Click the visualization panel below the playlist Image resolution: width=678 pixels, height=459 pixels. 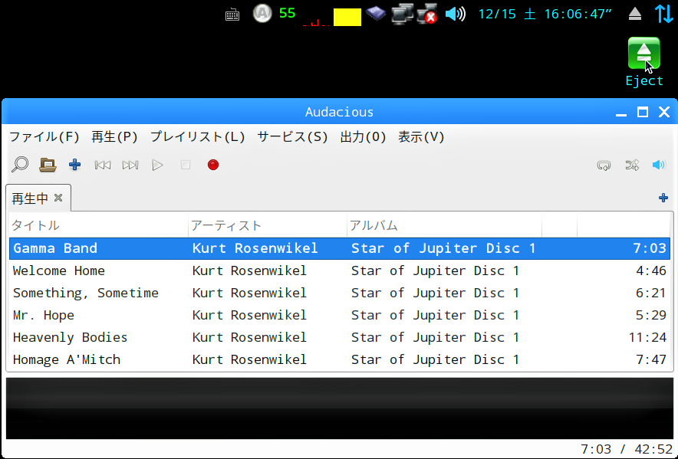pos(340,408)
